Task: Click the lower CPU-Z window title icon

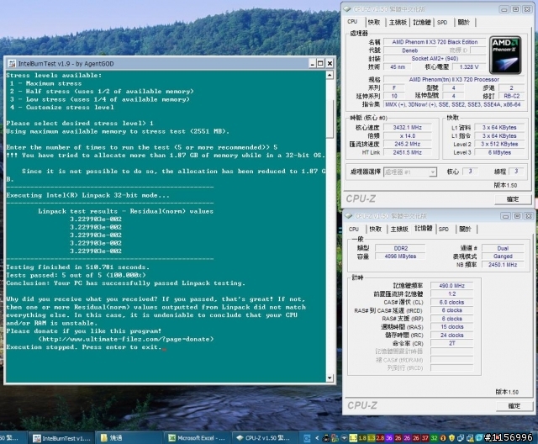Action: coord(349,216)
